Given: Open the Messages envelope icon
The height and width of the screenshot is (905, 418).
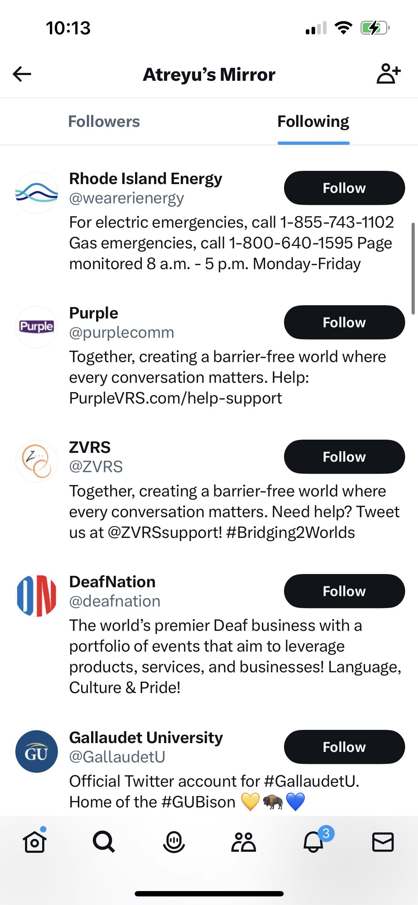Looking at the screenshot, I should [383, 842].
